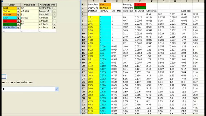Screen dimensions: 206x116
Task: Click cell with value 0.972 in column J
Action: 199,18
